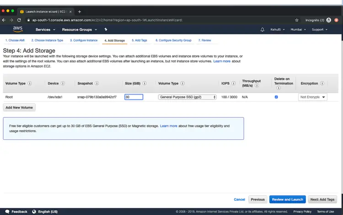The height and width of the screenshot is (215, 343).
Task: Click the AWS logo home icon
Action: (18, 29)
